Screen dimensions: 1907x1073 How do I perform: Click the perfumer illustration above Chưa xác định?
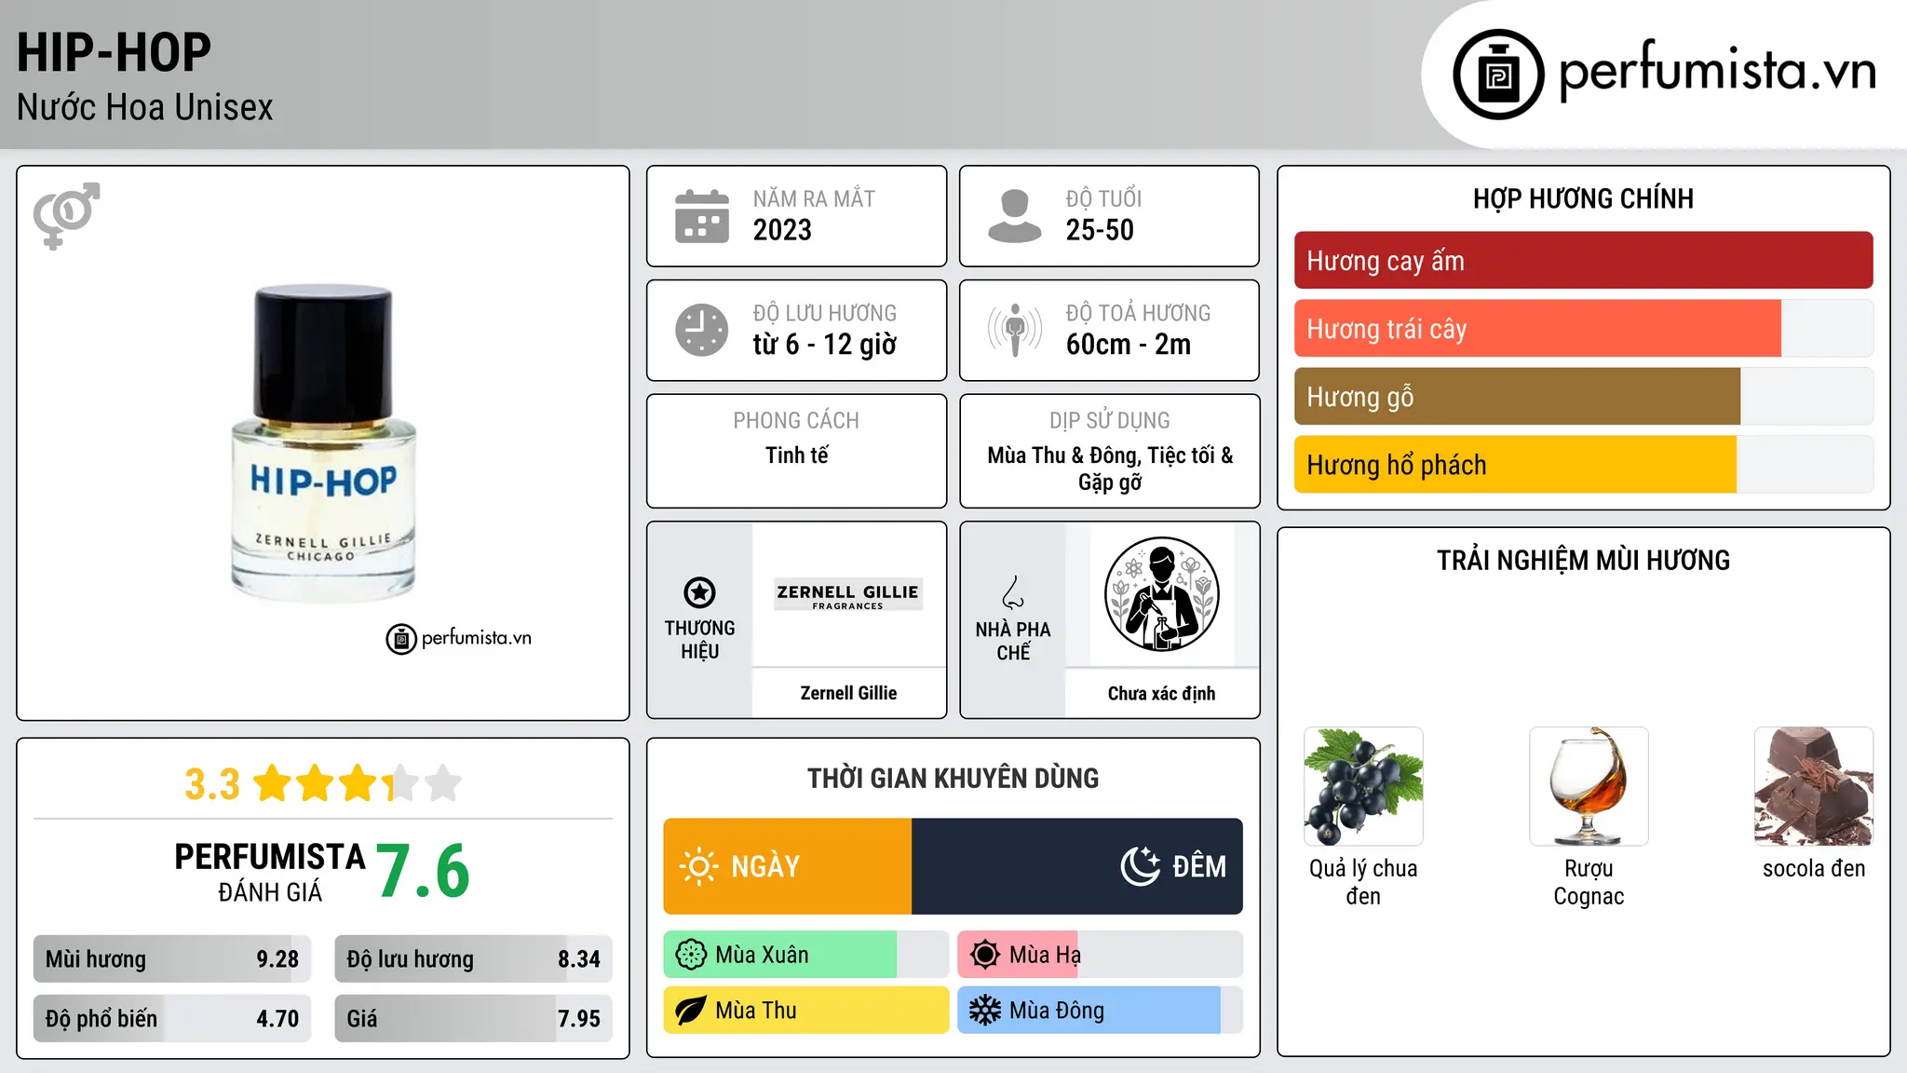pos(1161,594)
